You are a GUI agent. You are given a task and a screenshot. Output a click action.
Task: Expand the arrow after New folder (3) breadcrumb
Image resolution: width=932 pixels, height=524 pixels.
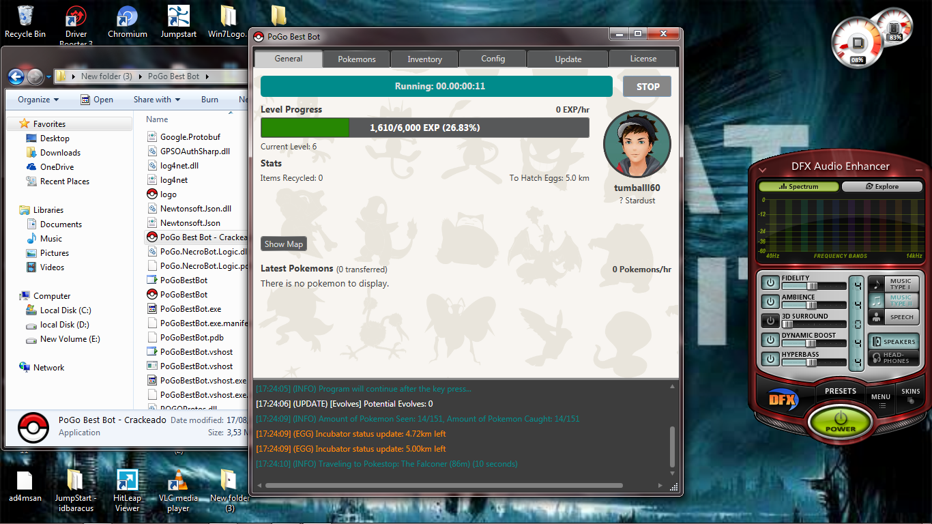point(140,76)
